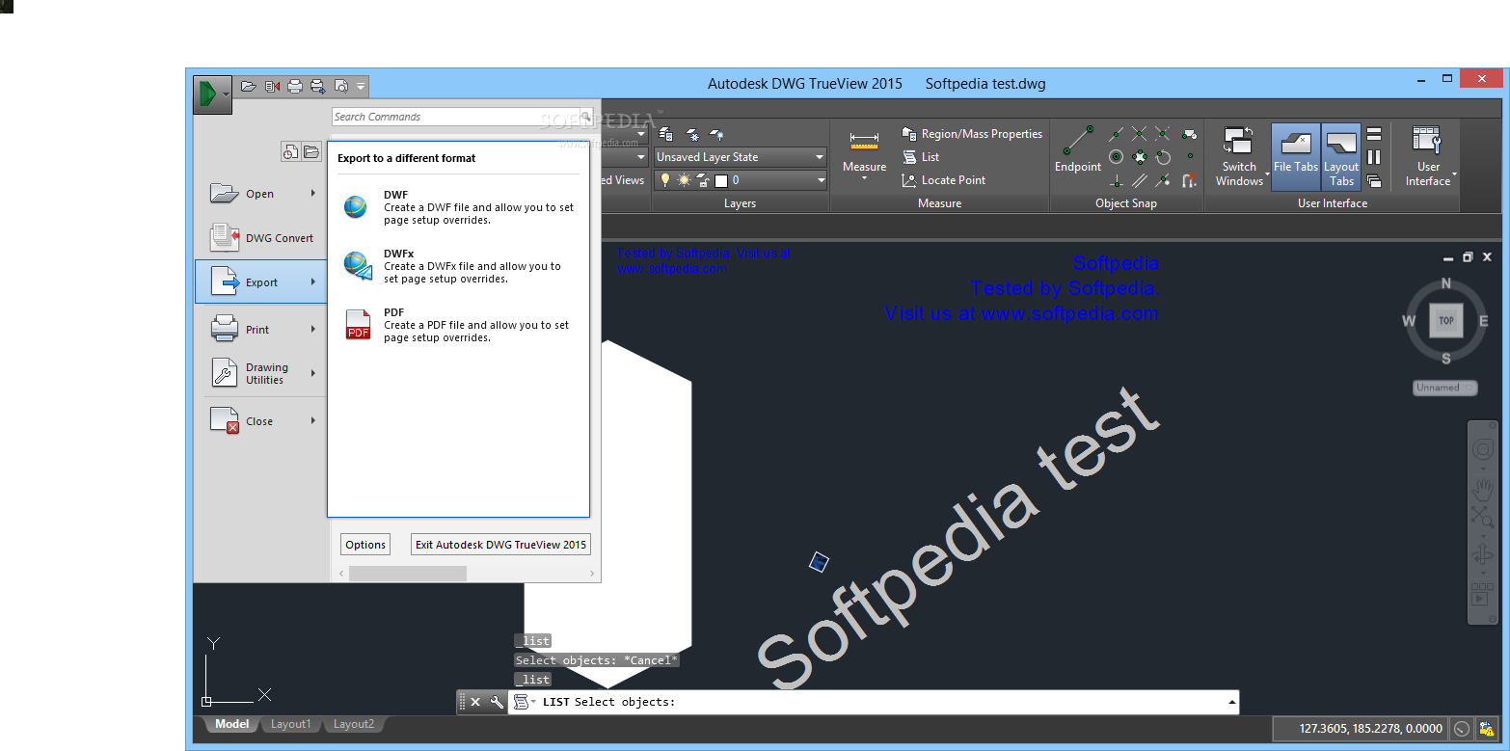Choose PDF export option
1510x751 pixels.
[x=459, y=325]
